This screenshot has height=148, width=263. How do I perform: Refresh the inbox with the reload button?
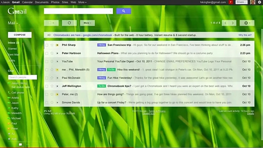pos(69,23)
